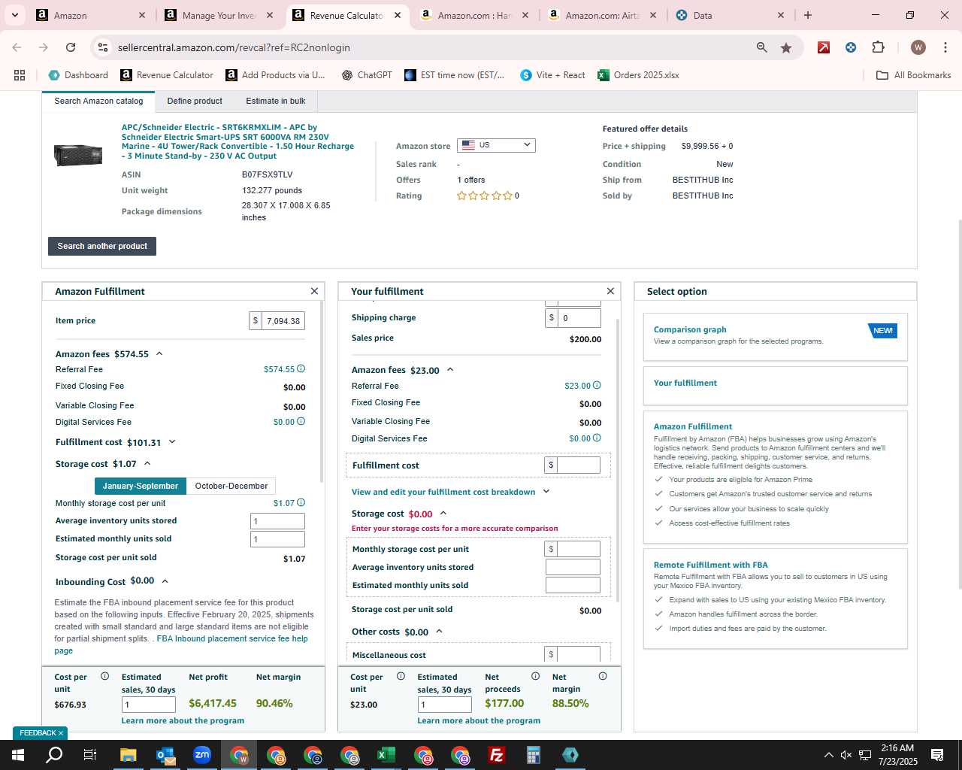Open Excel from the taskbar
This screenshot has width=962, height=770.
pos(386,755)
